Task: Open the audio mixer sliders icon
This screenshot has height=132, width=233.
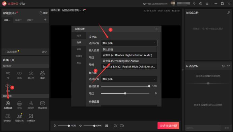Action: click(107, 126)
